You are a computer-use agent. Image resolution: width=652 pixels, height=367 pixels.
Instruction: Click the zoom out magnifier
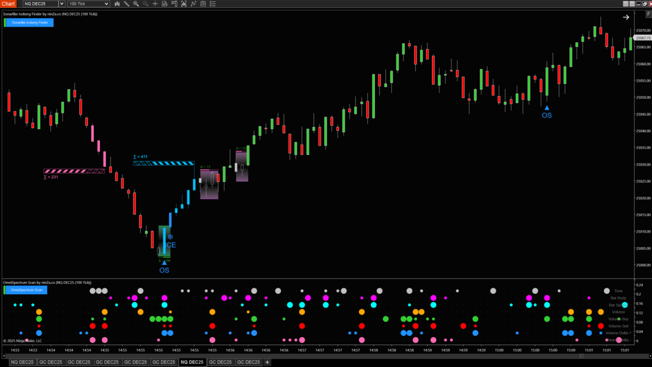pyautogui.click(x=145, y=4)
